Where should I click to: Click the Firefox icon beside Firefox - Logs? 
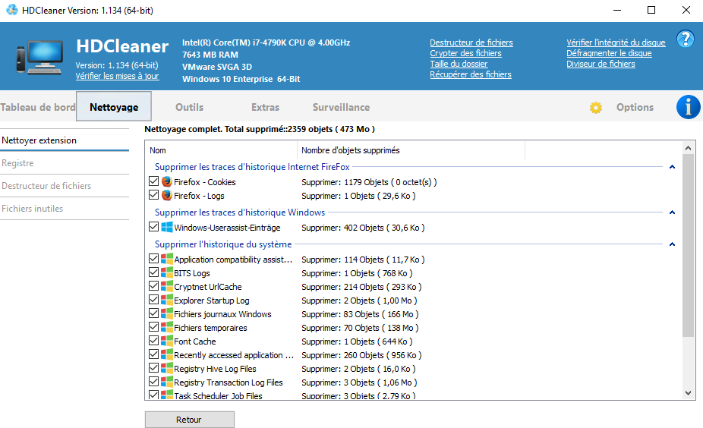click(167, 196)
